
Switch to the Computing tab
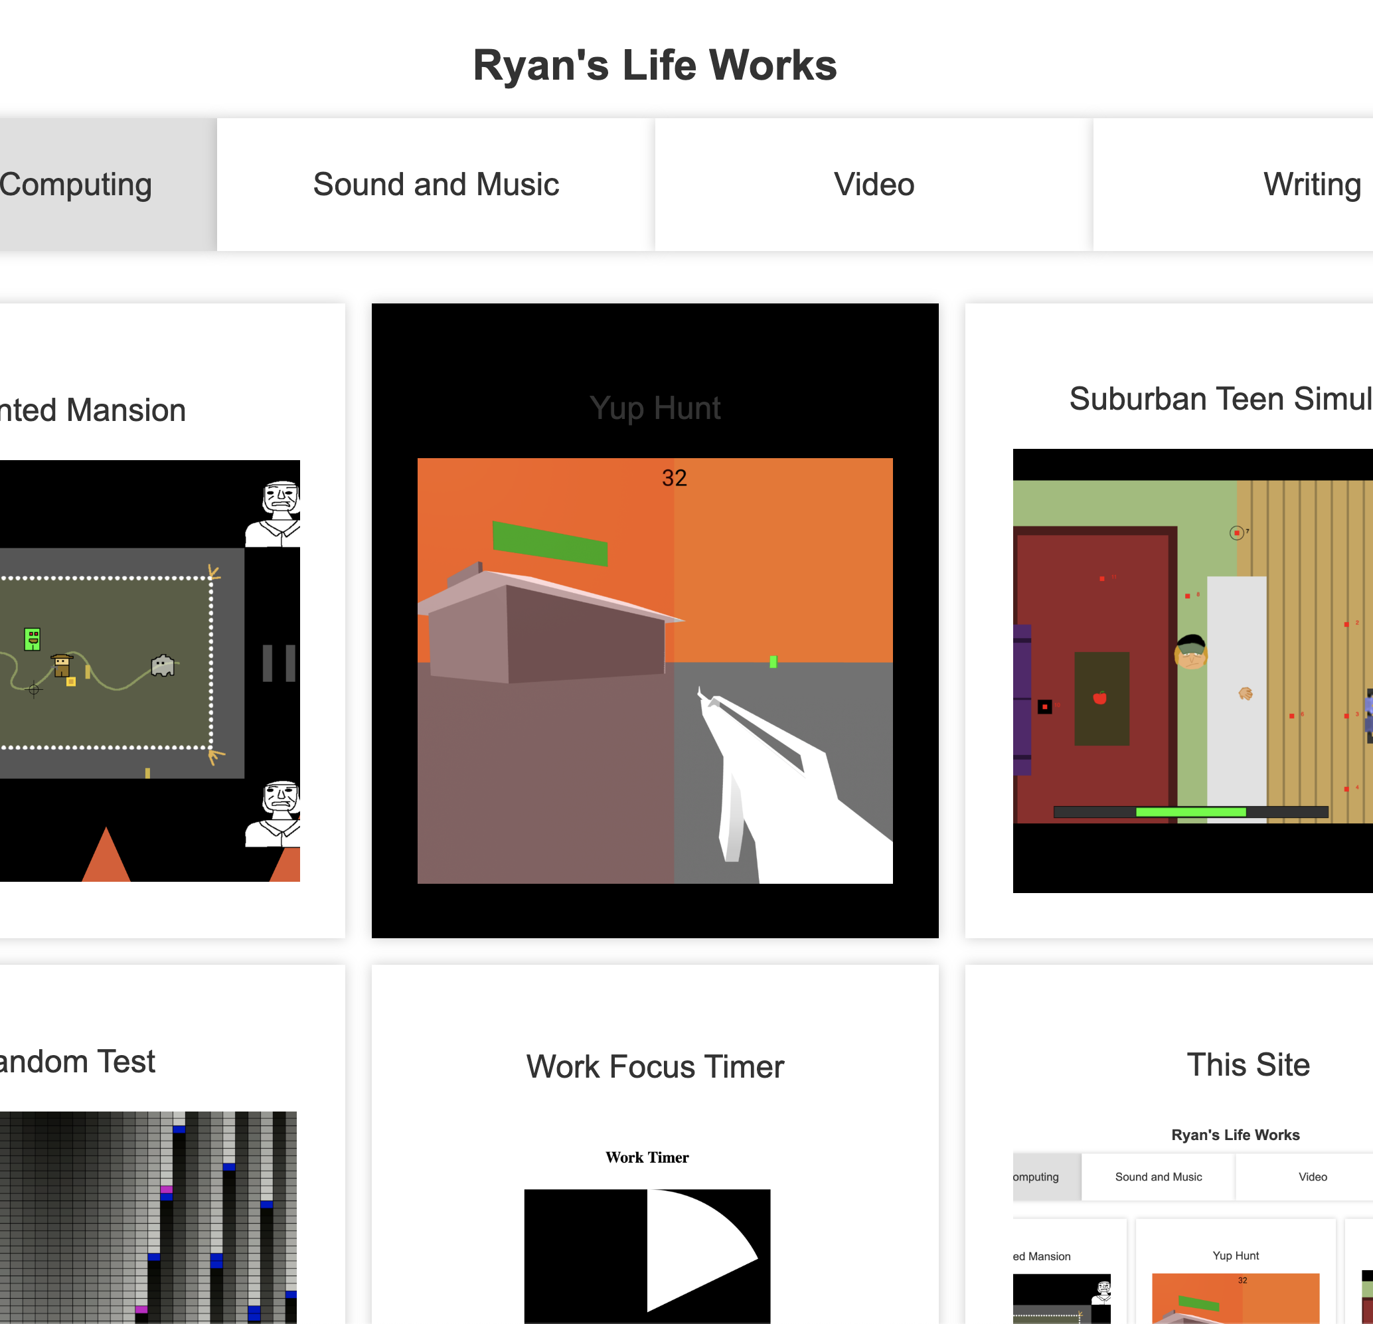[108, 184]
